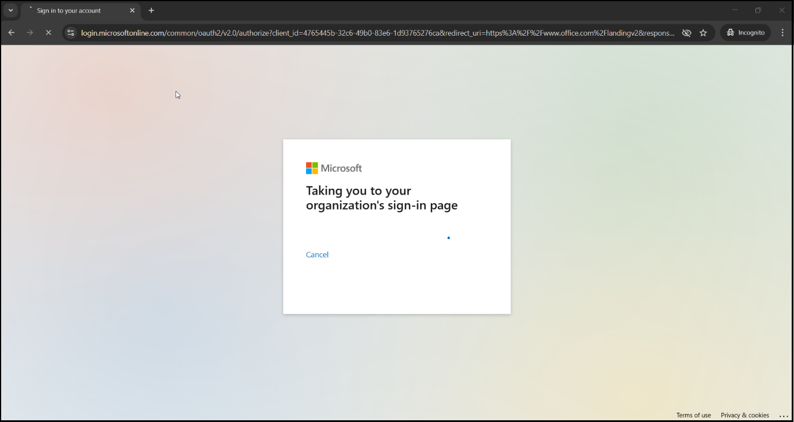Click the forward navigation arrow
This screenshot has width=794, height=422.
click(30, 33)
